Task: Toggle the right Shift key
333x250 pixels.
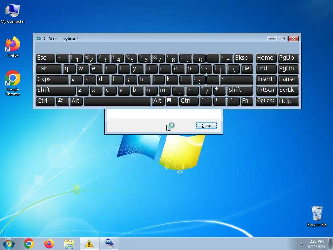Action: coord(240,91)
